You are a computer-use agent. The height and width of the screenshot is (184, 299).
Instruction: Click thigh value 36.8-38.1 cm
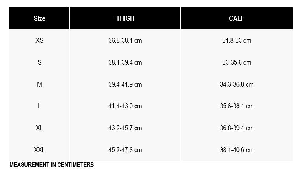125,40
